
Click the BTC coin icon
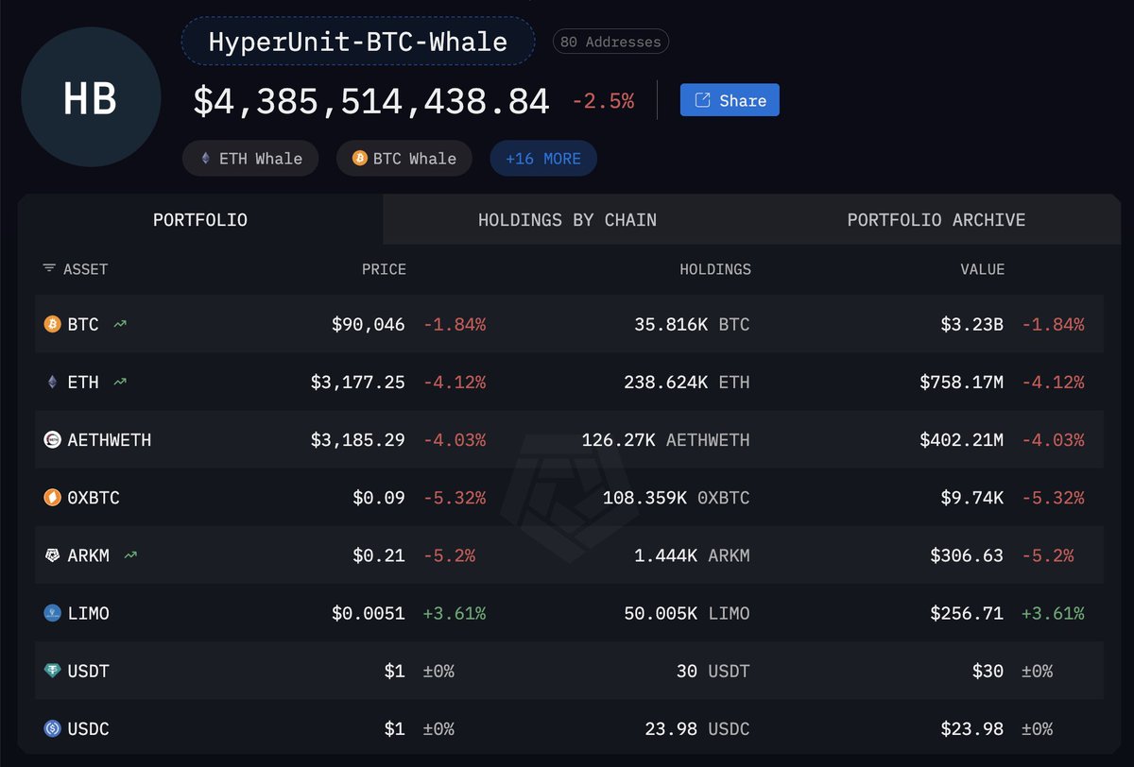tap(53, 324)
